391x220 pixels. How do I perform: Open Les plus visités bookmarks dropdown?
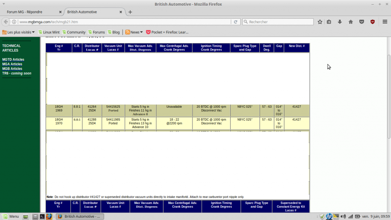point(18,32)
